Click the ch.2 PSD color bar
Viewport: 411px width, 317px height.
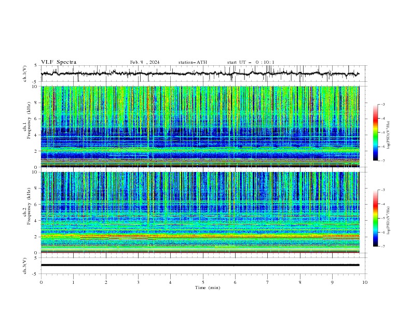pos(376,218)
